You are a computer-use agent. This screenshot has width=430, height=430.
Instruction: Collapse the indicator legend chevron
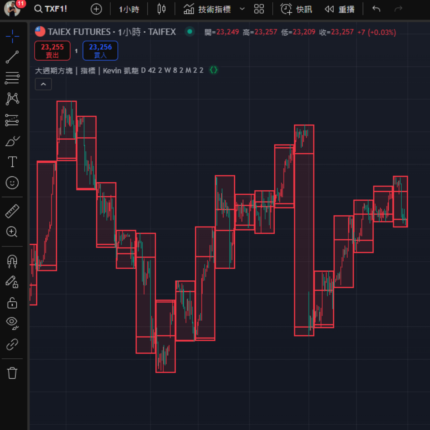[43, 84]
